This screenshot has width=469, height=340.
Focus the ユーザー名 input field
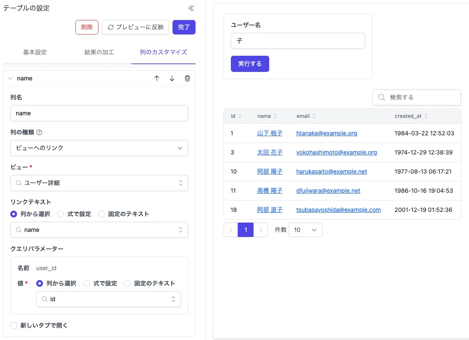pyautogui.click(x=298, y=41)
